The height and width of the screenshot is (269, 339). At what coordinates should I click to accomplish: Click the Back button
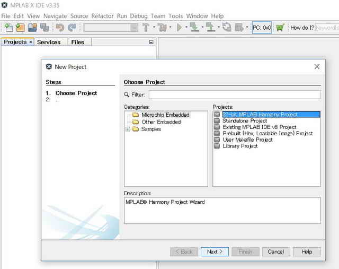184,251
